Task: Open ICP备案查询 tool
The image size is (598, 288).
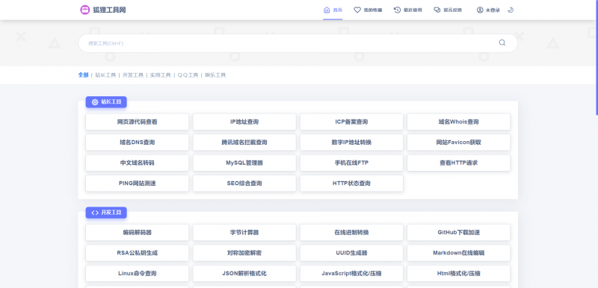Action: tap(351, 122)
